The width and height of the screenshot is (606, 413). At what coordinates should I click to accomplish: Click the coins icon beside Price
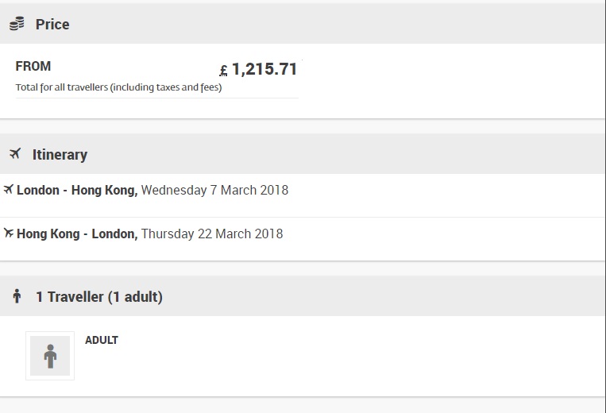point(17,25)
